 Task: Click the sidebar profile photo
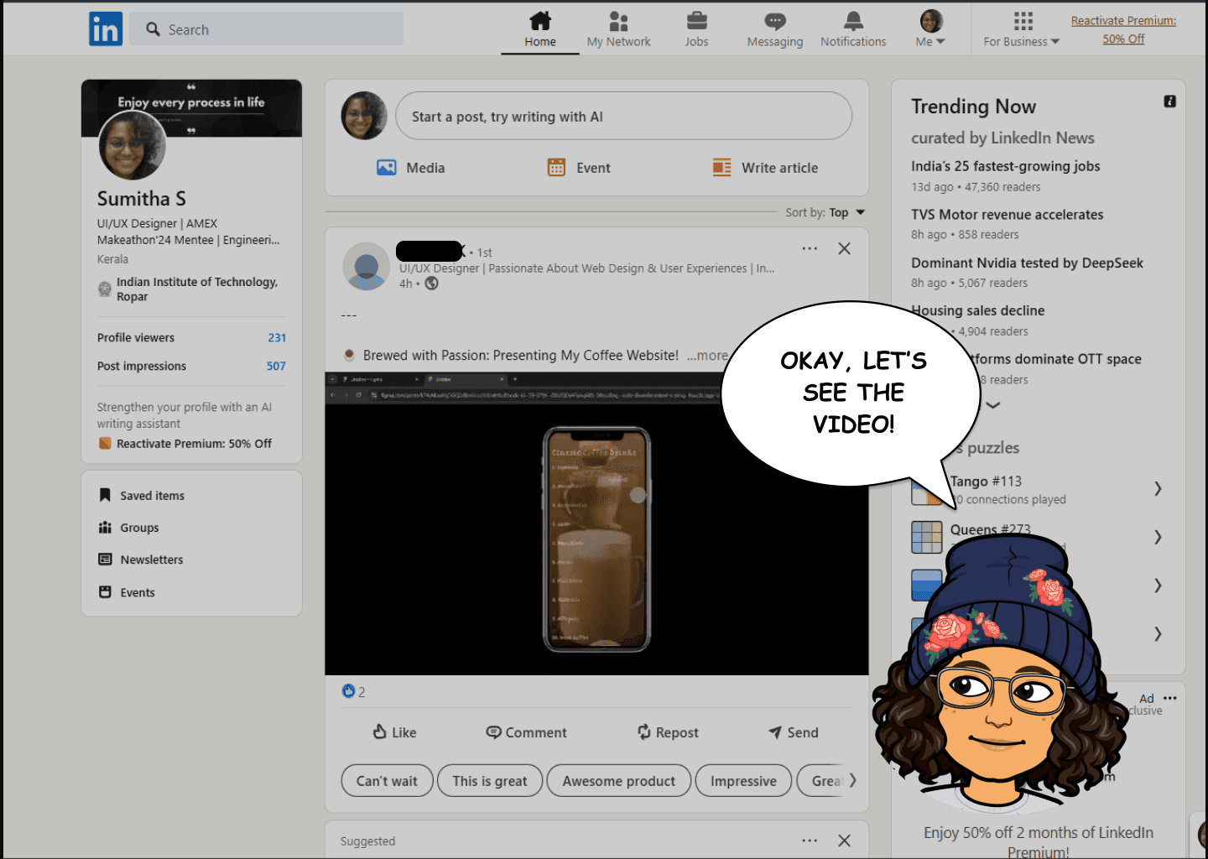(133, 146)
